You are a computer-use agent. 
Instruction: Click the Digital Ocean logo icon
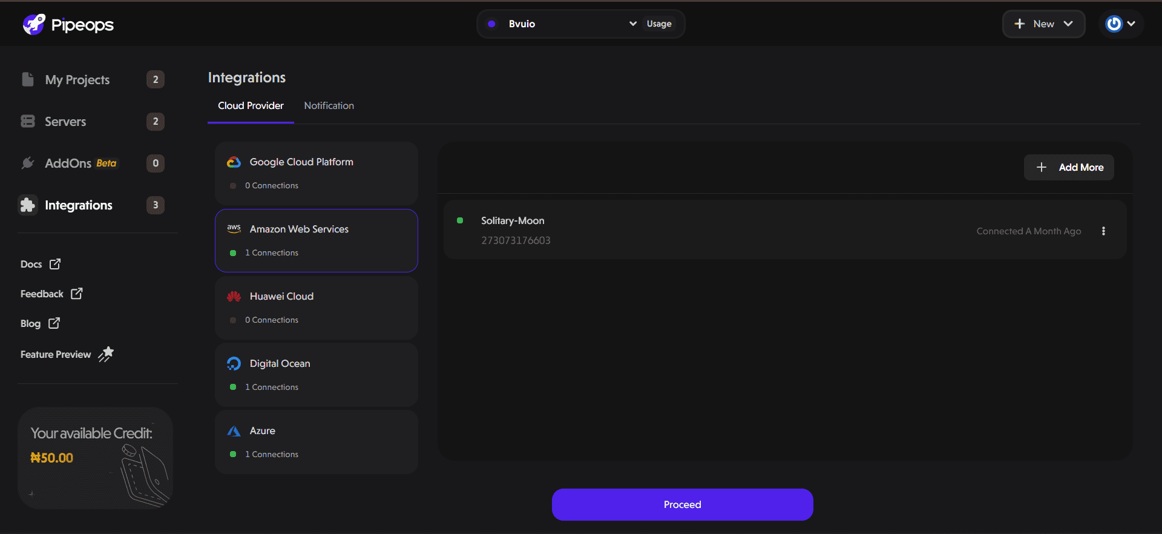[234, 363]
